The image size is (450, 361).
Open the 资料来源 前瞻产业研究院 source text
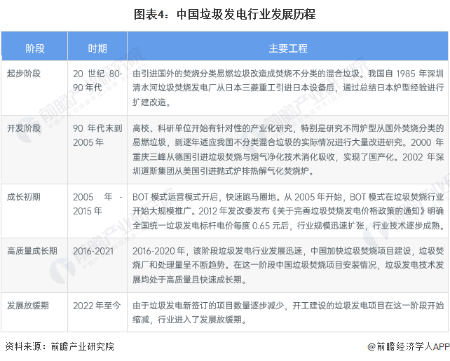[59, 346]
